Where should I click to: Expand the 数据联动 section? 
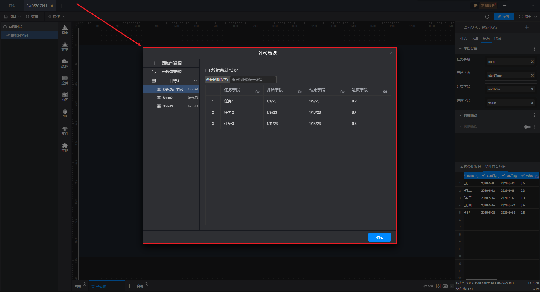[460, 115]
